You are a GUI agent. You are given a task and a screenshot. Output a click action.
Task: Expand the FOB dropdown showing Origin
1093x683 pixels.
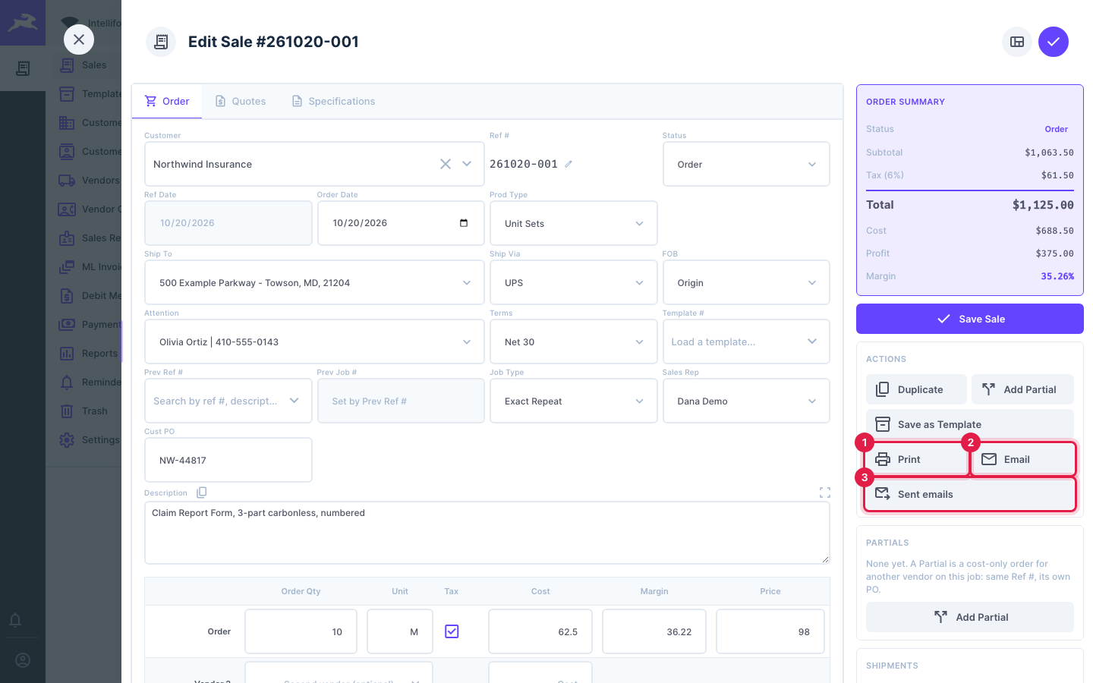tap(746, 282)
